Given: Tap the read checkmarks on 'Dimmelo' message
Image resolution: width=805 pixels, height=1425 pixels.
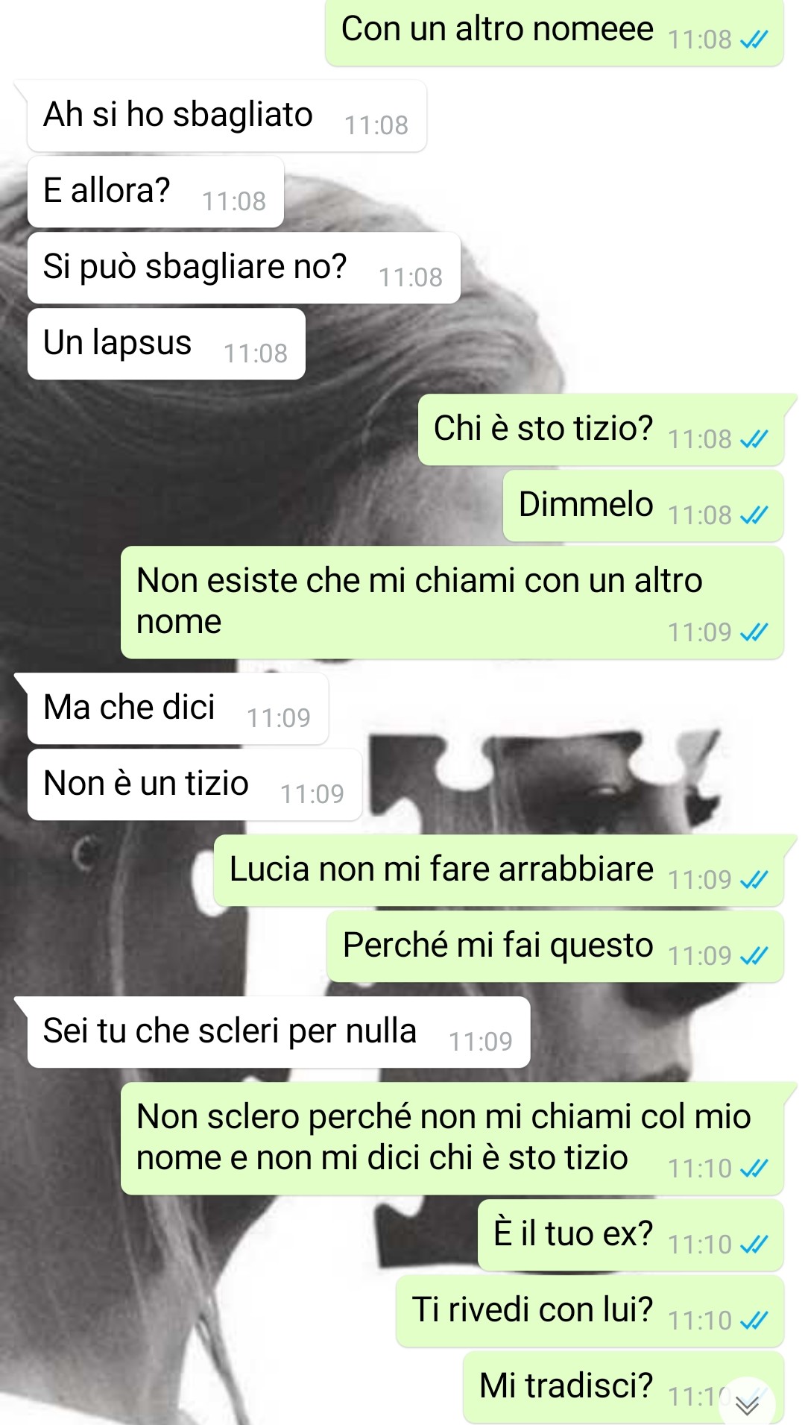Looking at the screenshot, I should pos(754,515).
